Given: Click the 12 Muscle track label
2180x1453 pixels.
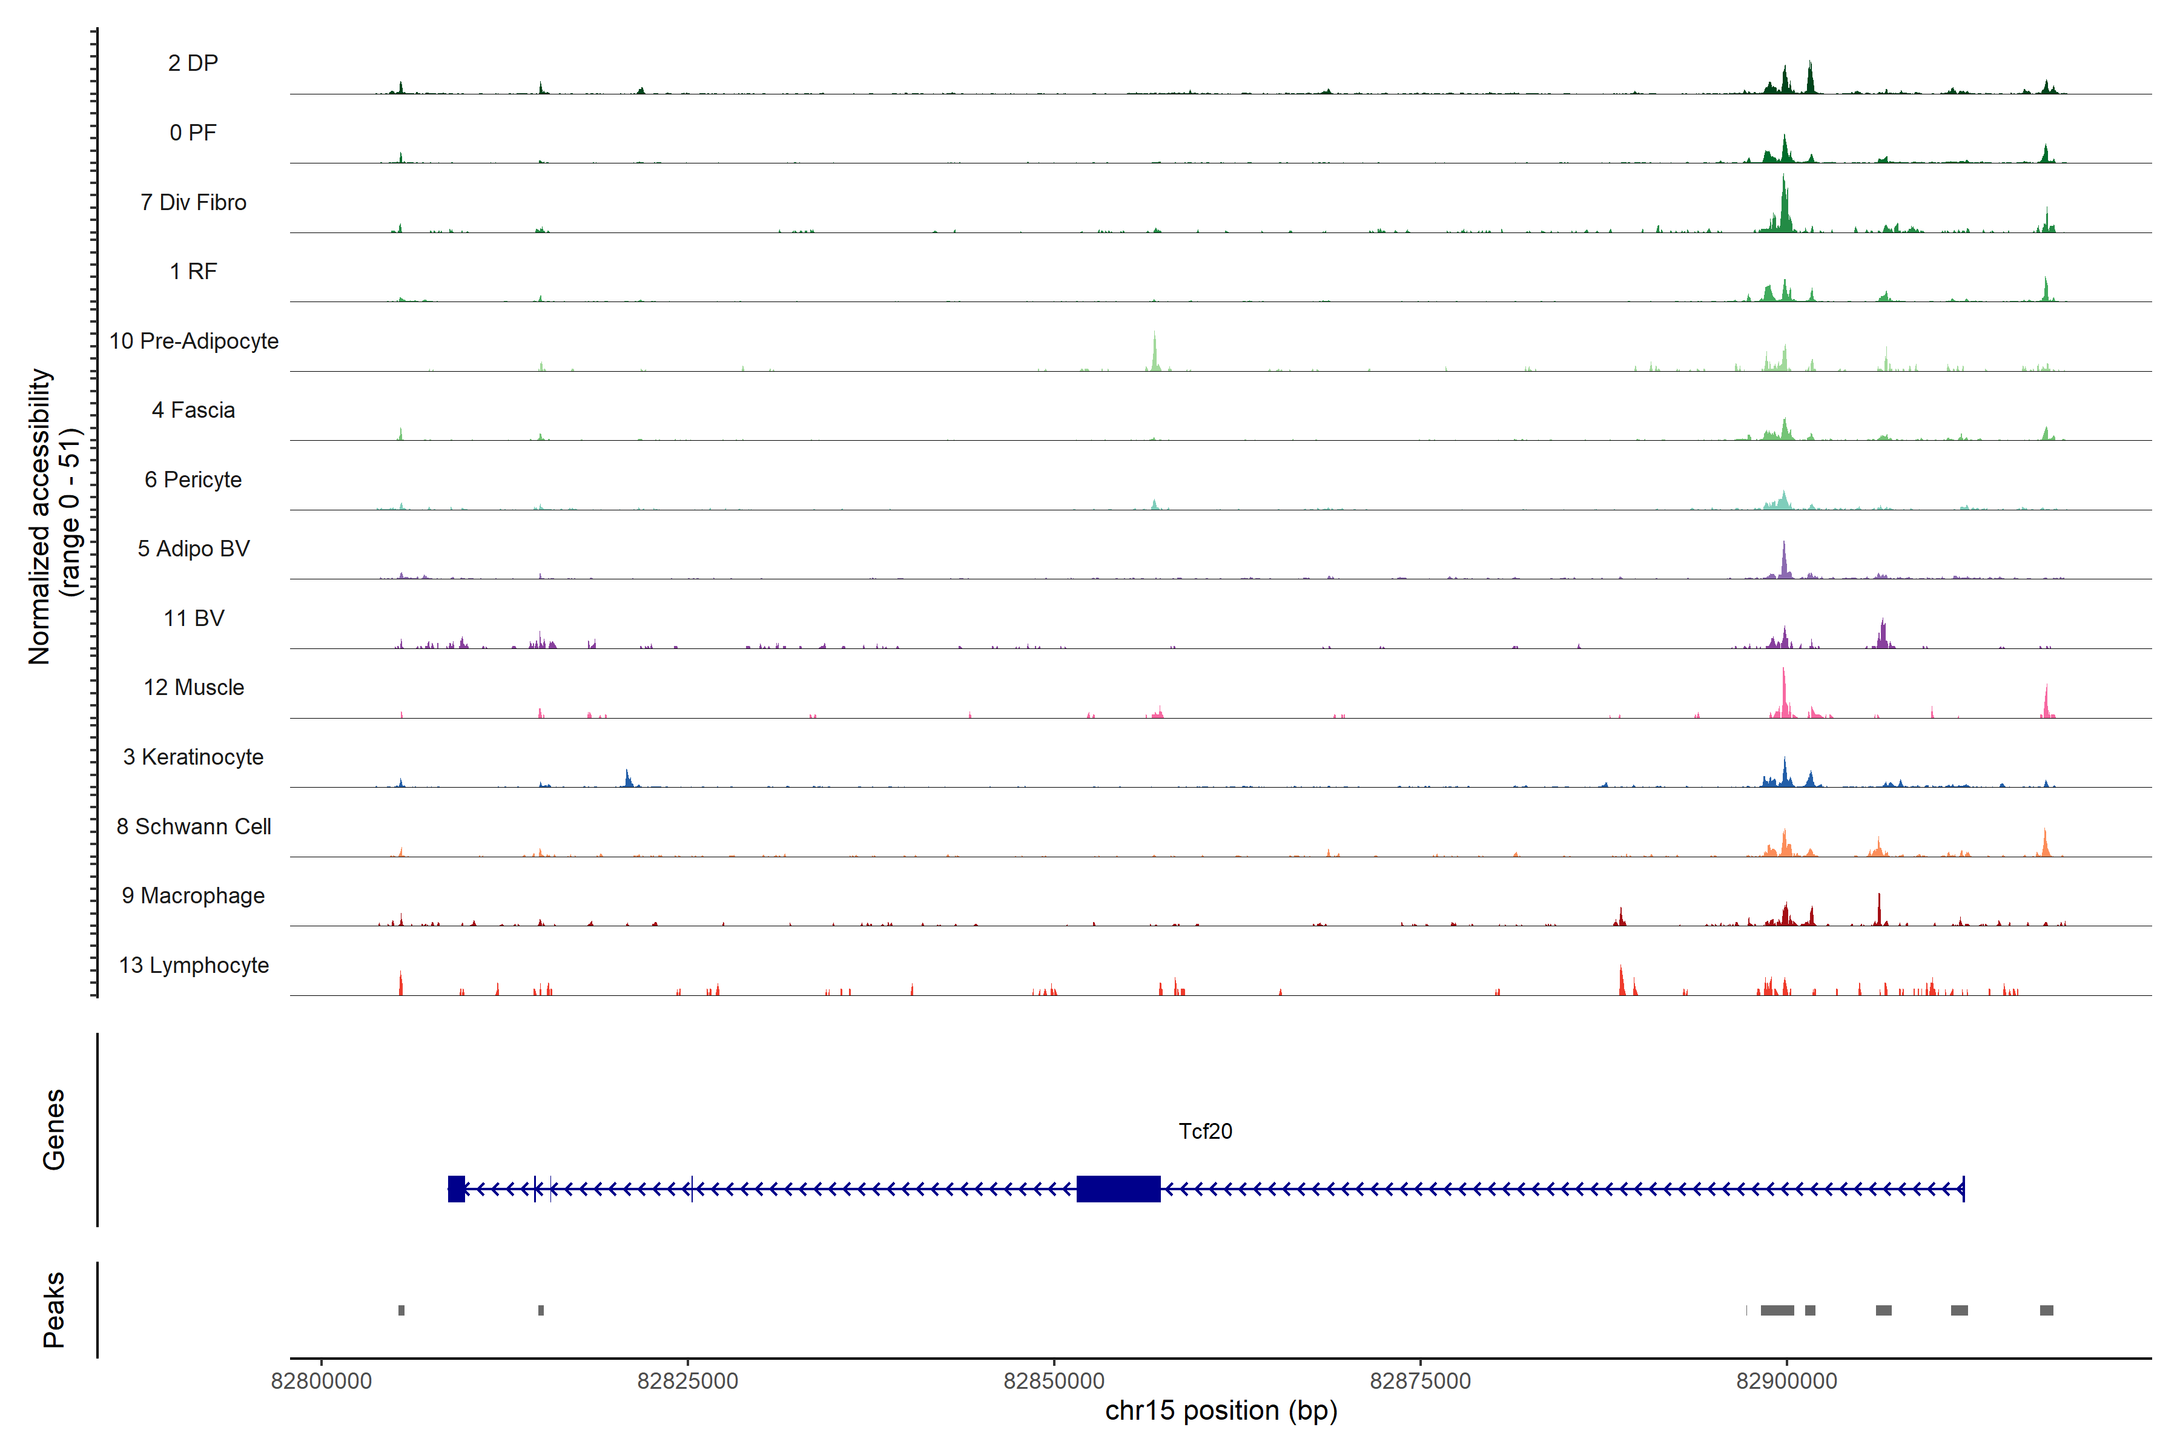Looking at the screenshot, I should pos(194,687).
